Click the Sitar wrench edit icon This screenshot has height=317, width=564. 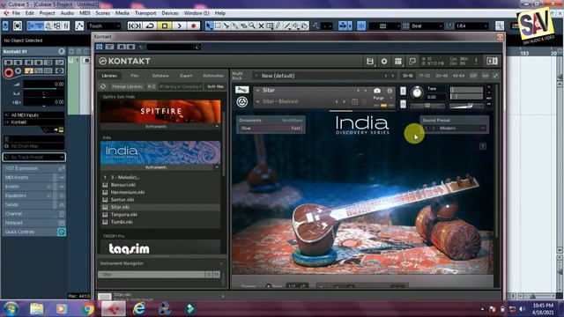(241, 90)
